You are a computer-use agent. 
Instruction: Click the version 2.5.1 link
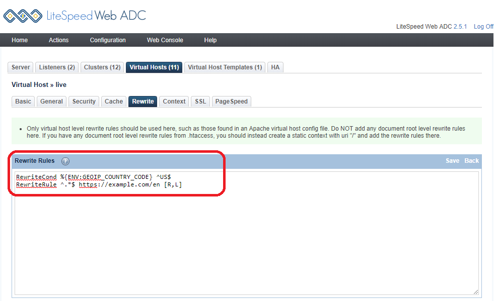coord(460,27)
